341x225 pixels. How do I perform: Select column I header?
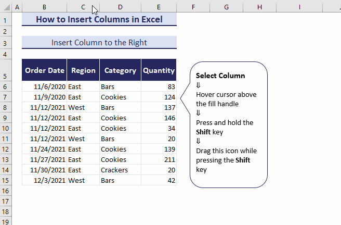click(299, 7)
